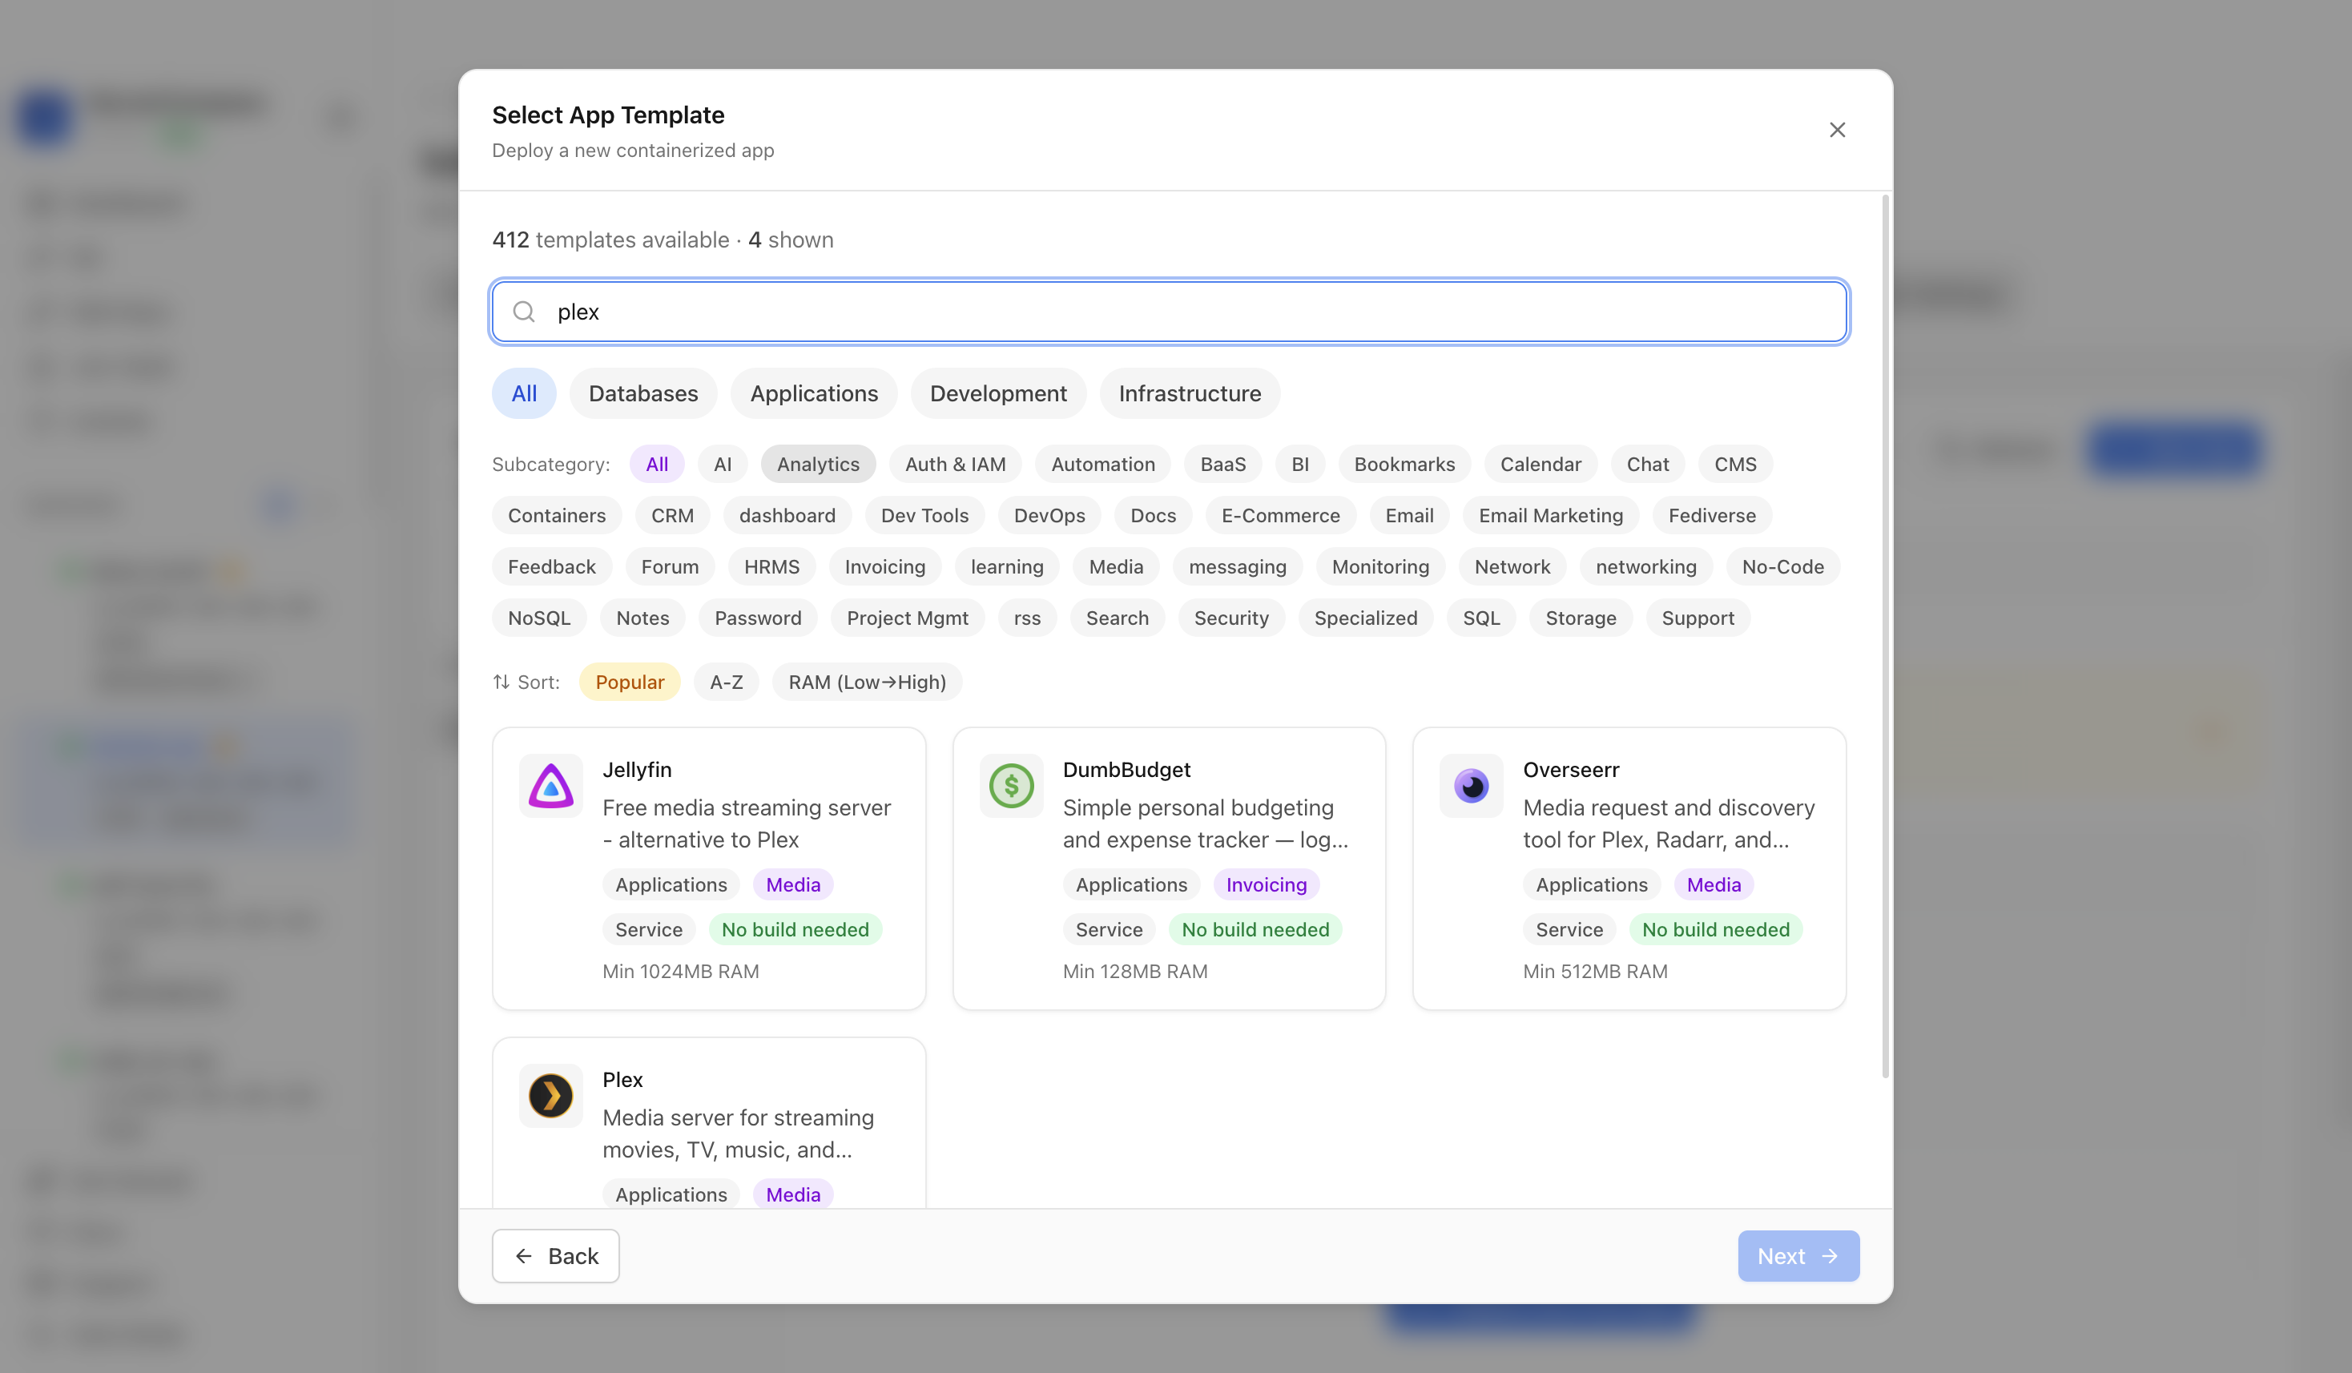Filter by learning subcategory
The height and width of the screenshot is (1373, 2352).
coord(1006,566)
